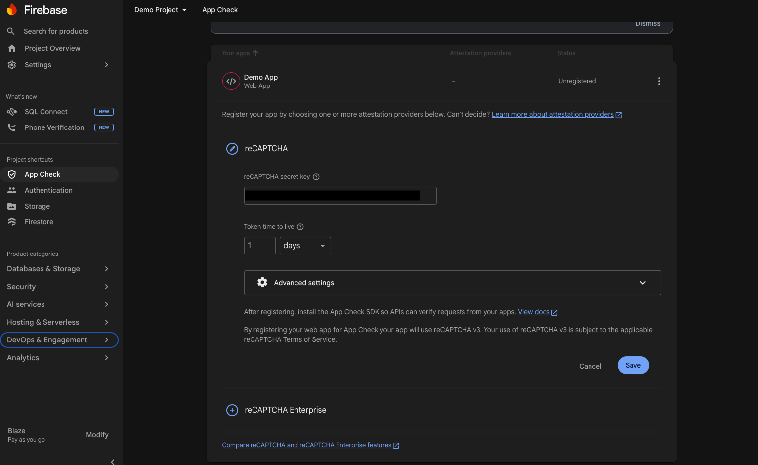Expand the Advanced settings panel
Viewport: 758px width, 465px height.
coord(453,283)
